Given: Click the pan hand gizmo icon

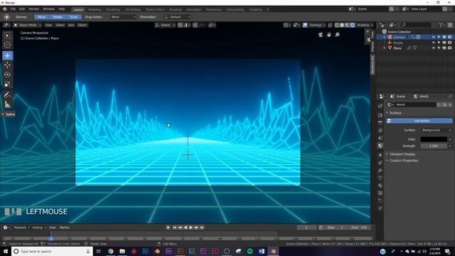Looking at the screenshot, I should pos(328,35).
